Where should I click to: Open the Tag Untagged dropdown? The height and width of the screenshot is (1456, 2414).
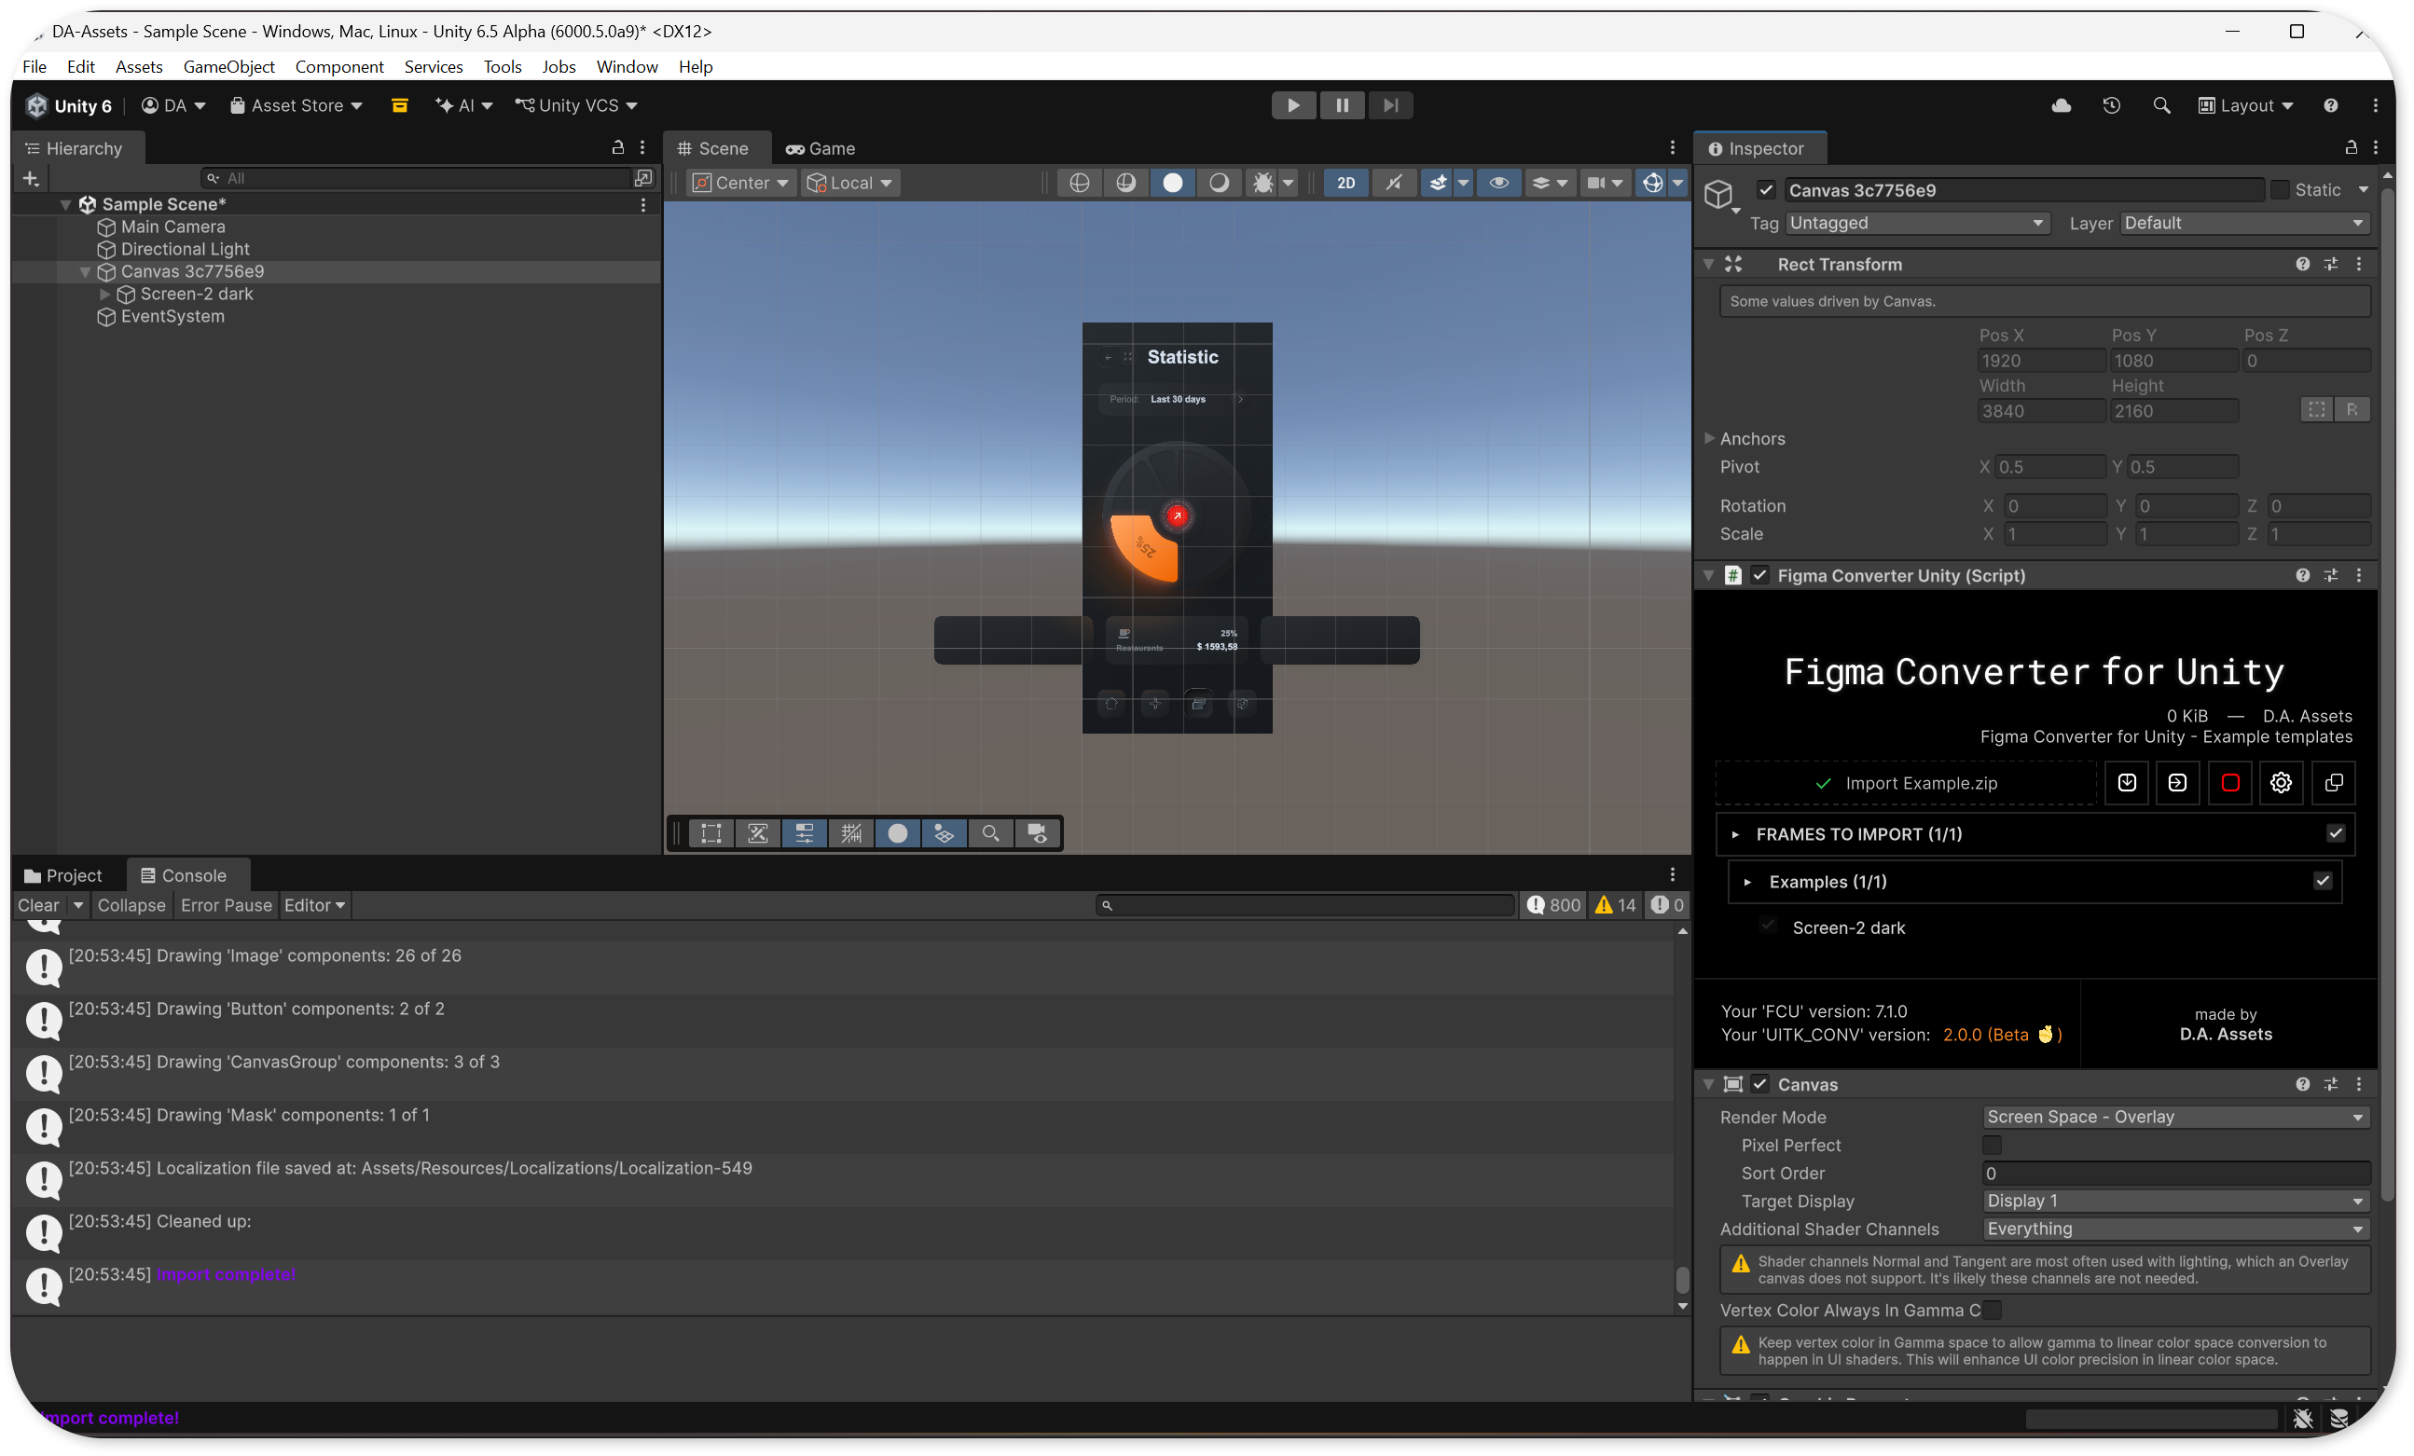[x=1916, y=223]
